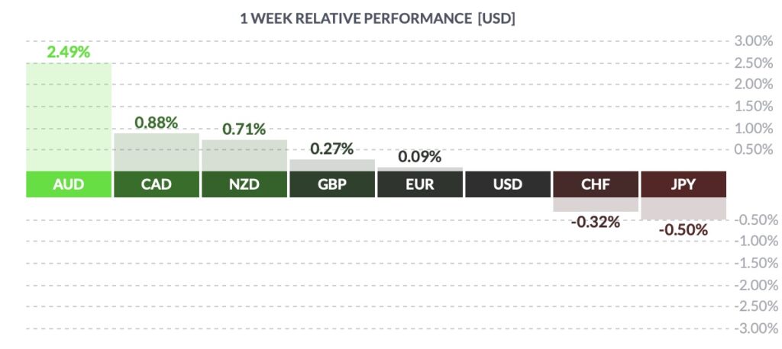Click the 3.00% axis label

click(x=754, y=41)
